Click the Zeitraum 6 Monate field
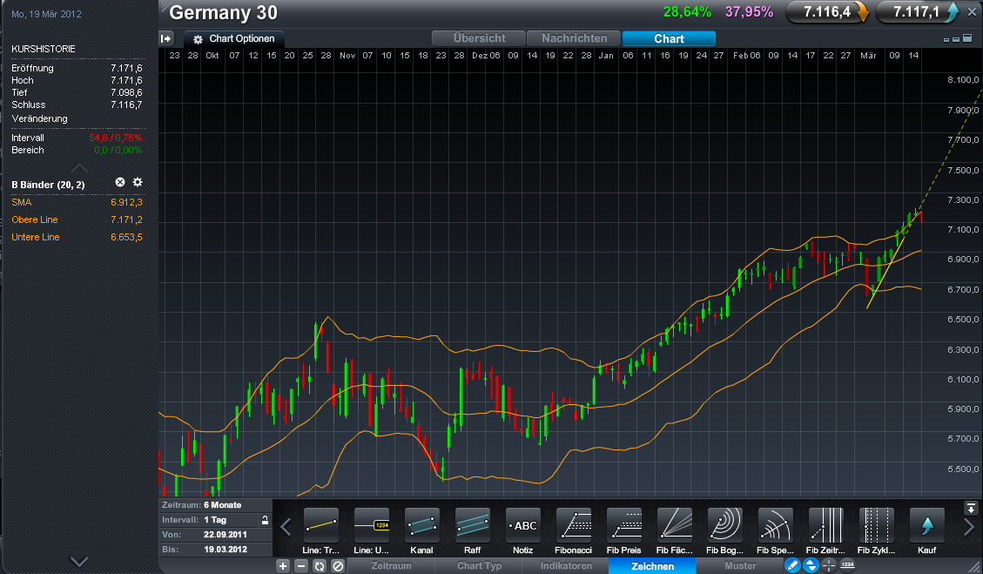This screenshot has height=574, width=983. 215,505
